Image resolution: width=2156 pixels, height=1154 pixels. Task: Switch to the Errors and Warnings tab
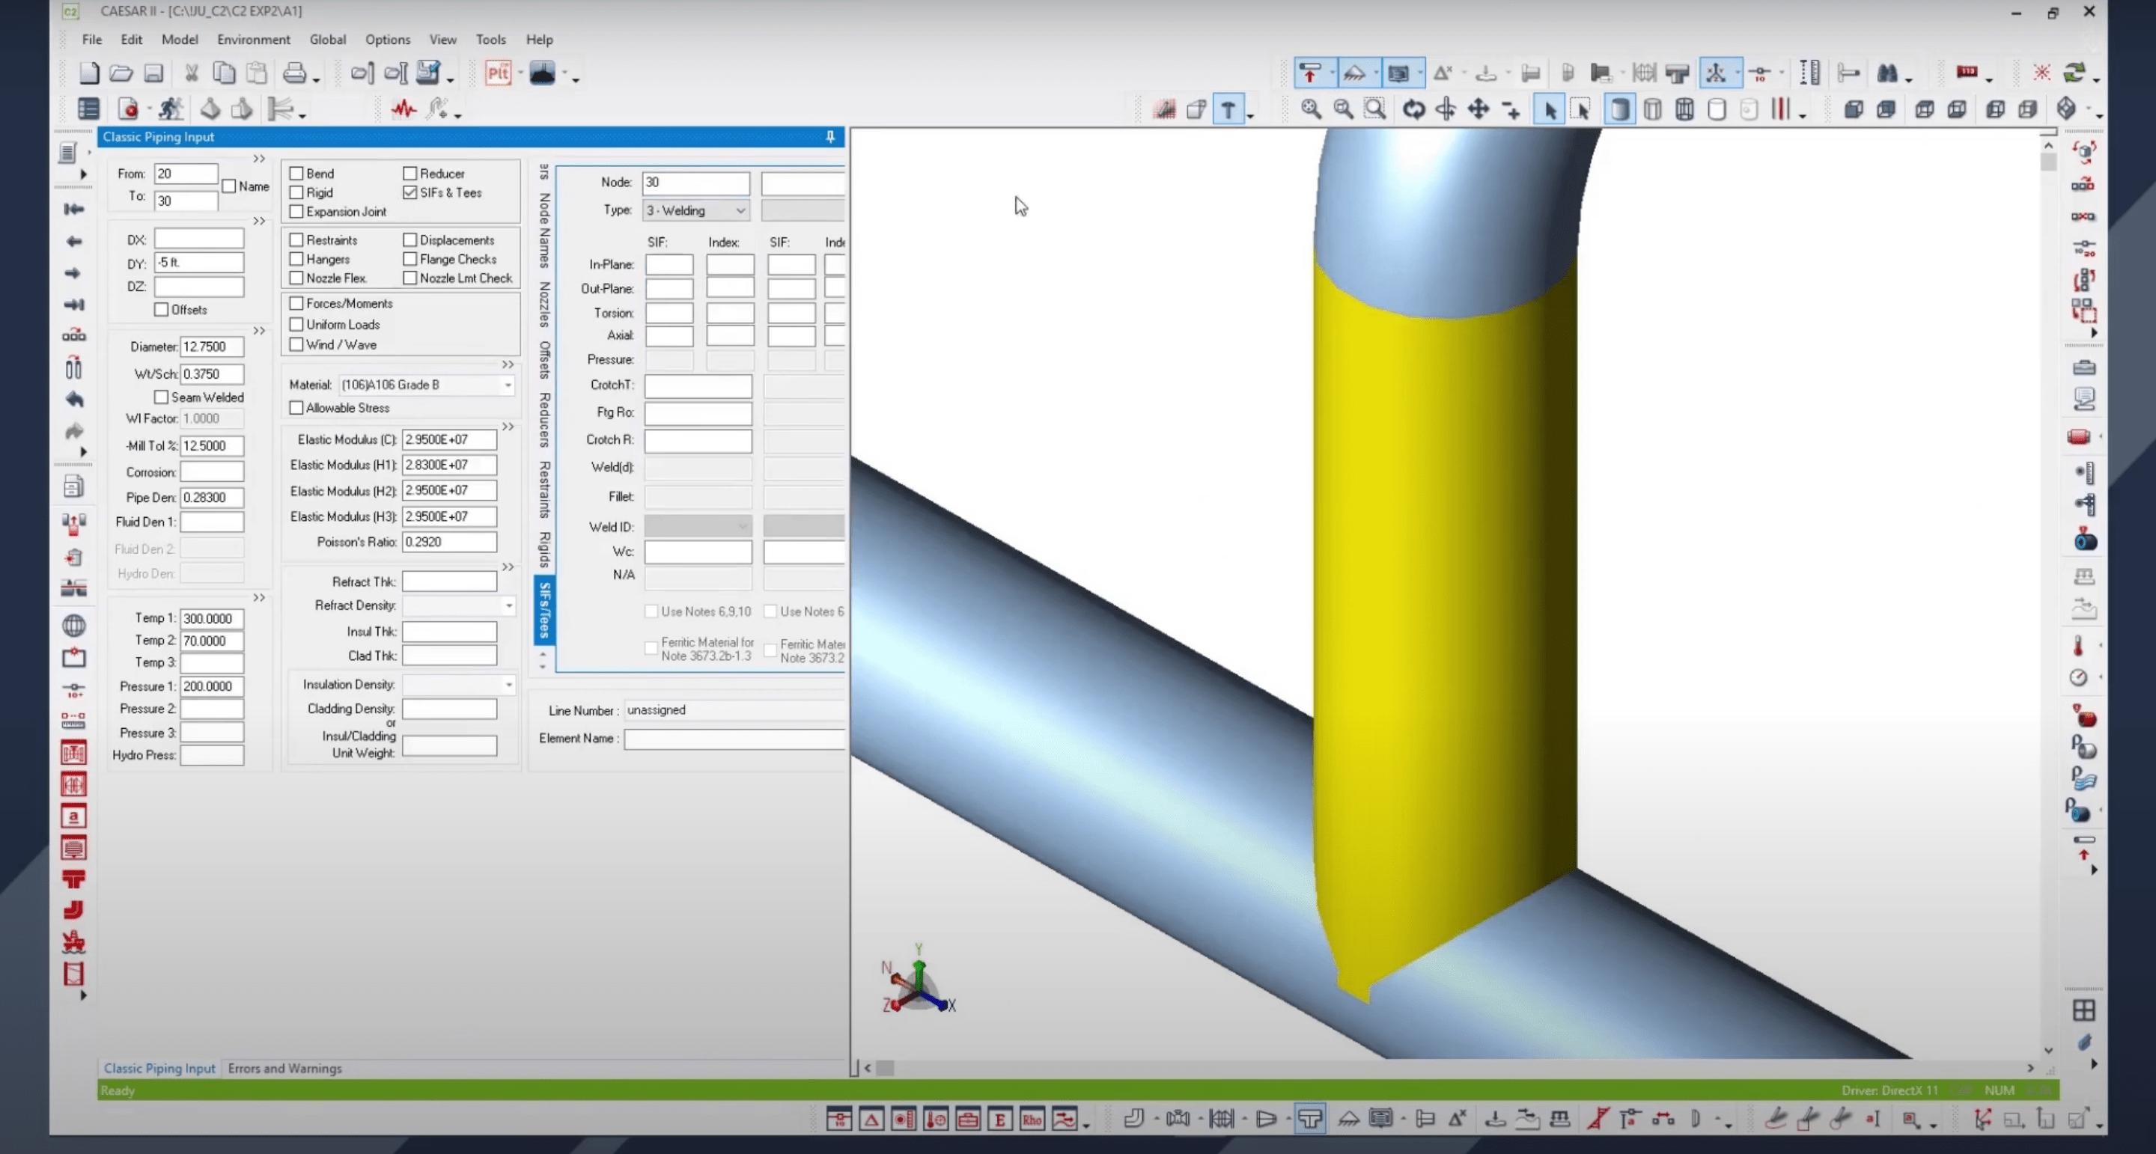click(x=285, y=1069)
